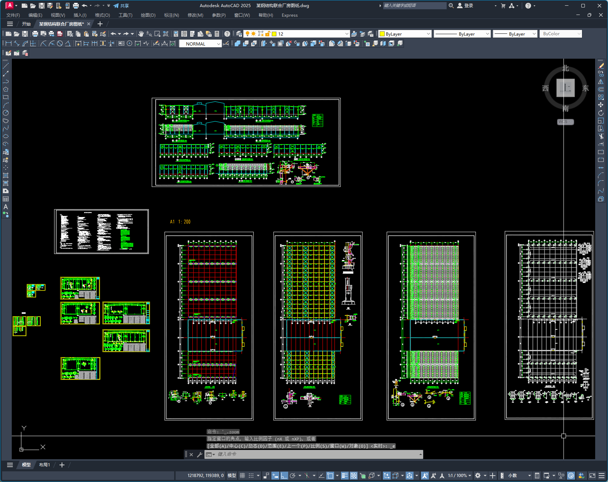Open the workspace settings gear in status bar
The image size is (608, 482).
(x=478, y=476)
